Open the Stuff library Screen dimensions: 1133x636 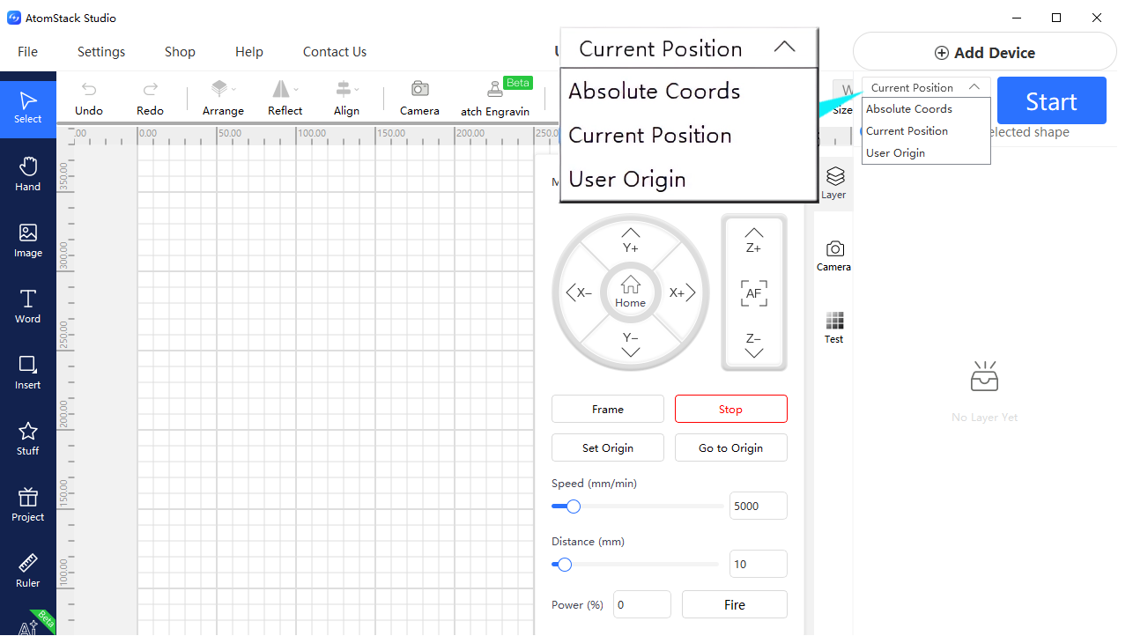[x=28, y=439]
